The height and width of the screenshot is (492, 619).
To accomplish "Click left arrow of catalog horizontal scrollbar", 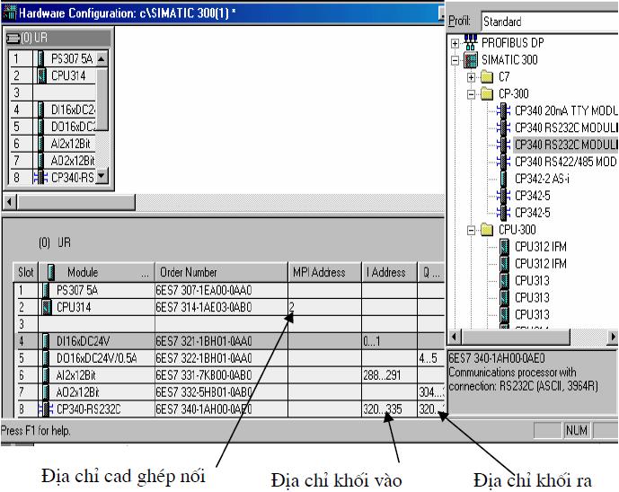I will 454,337.
